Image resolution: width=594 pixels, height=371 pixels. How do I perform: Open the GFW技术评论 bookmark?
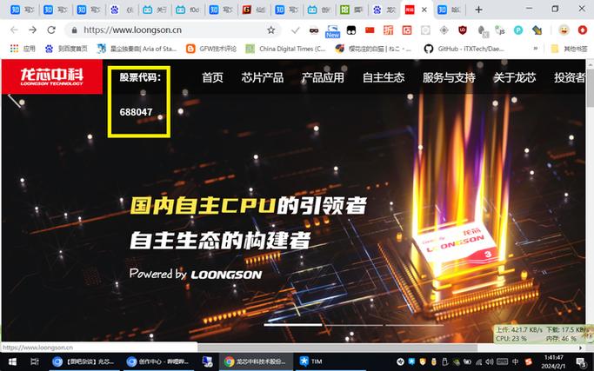coord(211,49)
